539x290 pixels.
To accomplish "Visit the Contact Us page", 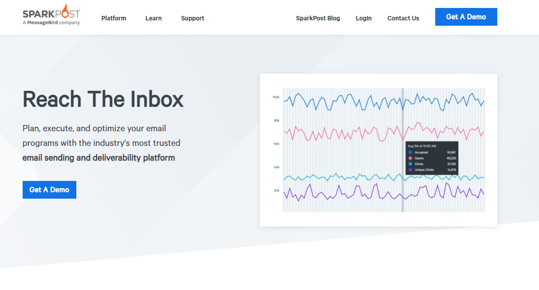I will 403,18.
